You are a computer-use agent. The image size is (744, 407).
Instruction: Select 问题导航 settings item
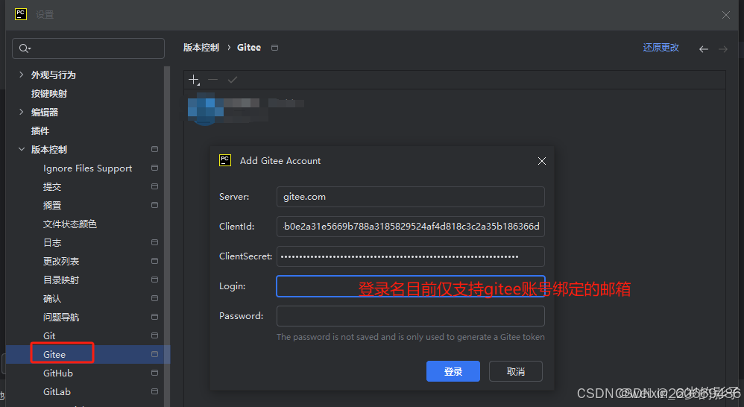pos(60,318)
